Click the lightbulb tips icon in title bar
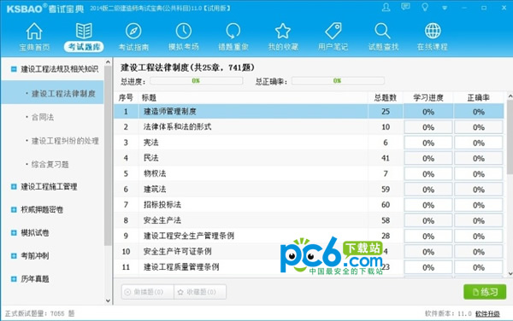This screenshot has height=321, width=513. 425,7
